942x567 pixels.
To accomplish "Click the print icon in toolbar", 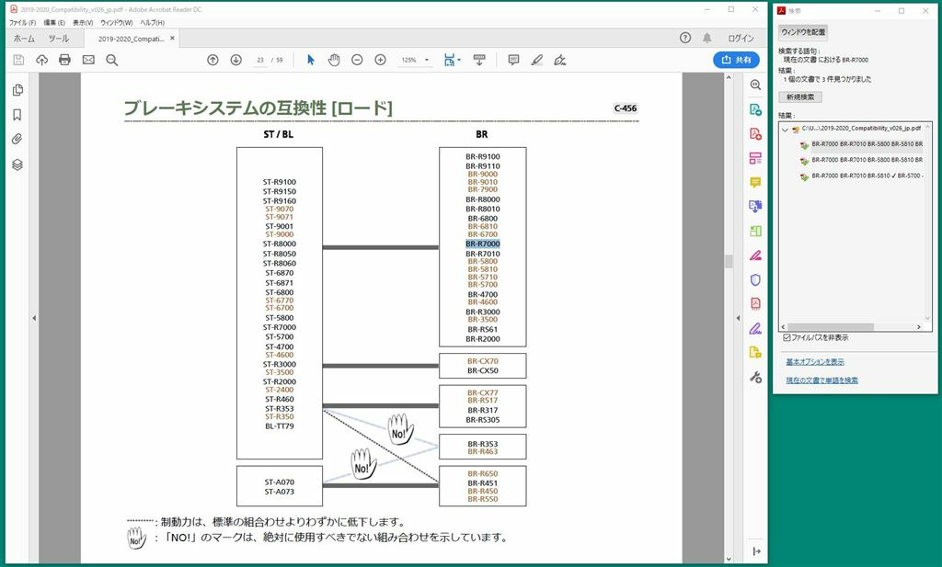I will pyautogui.click(x=64, y=60).
